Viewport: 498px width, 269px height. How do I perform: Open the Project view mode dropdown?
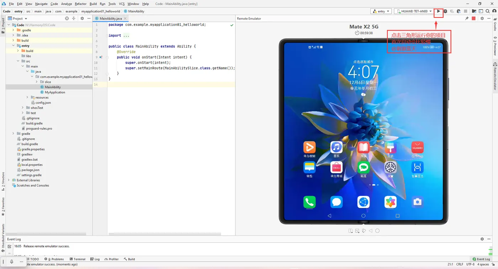[18, 18]
